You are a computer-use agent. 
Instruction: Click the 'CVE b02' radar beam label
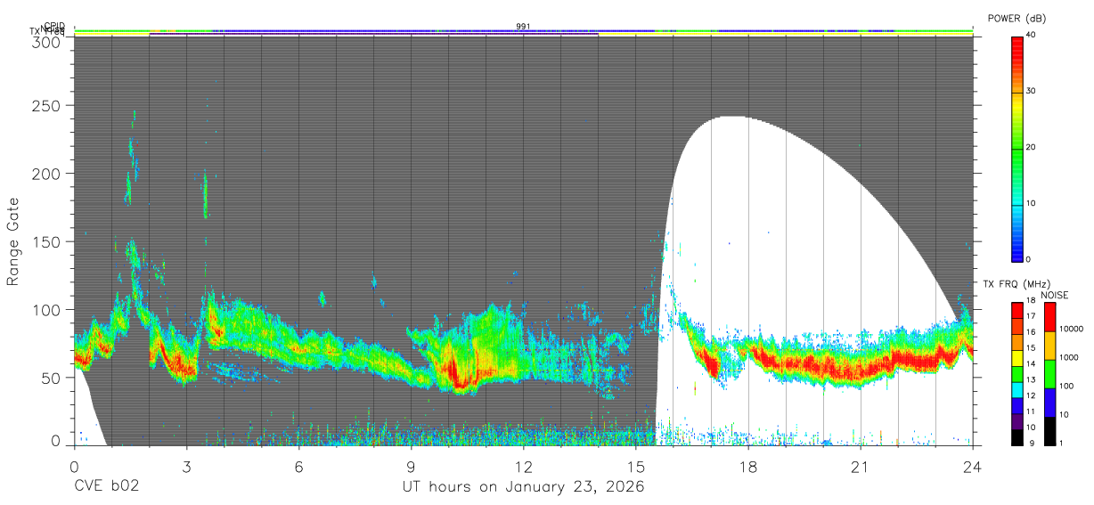[x=106, y=486]
